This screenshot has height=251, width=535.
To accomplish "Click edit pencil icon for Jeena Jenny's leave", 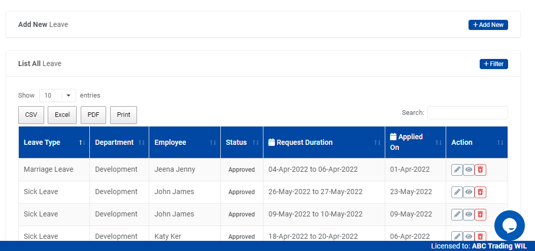I will [457, 170].
